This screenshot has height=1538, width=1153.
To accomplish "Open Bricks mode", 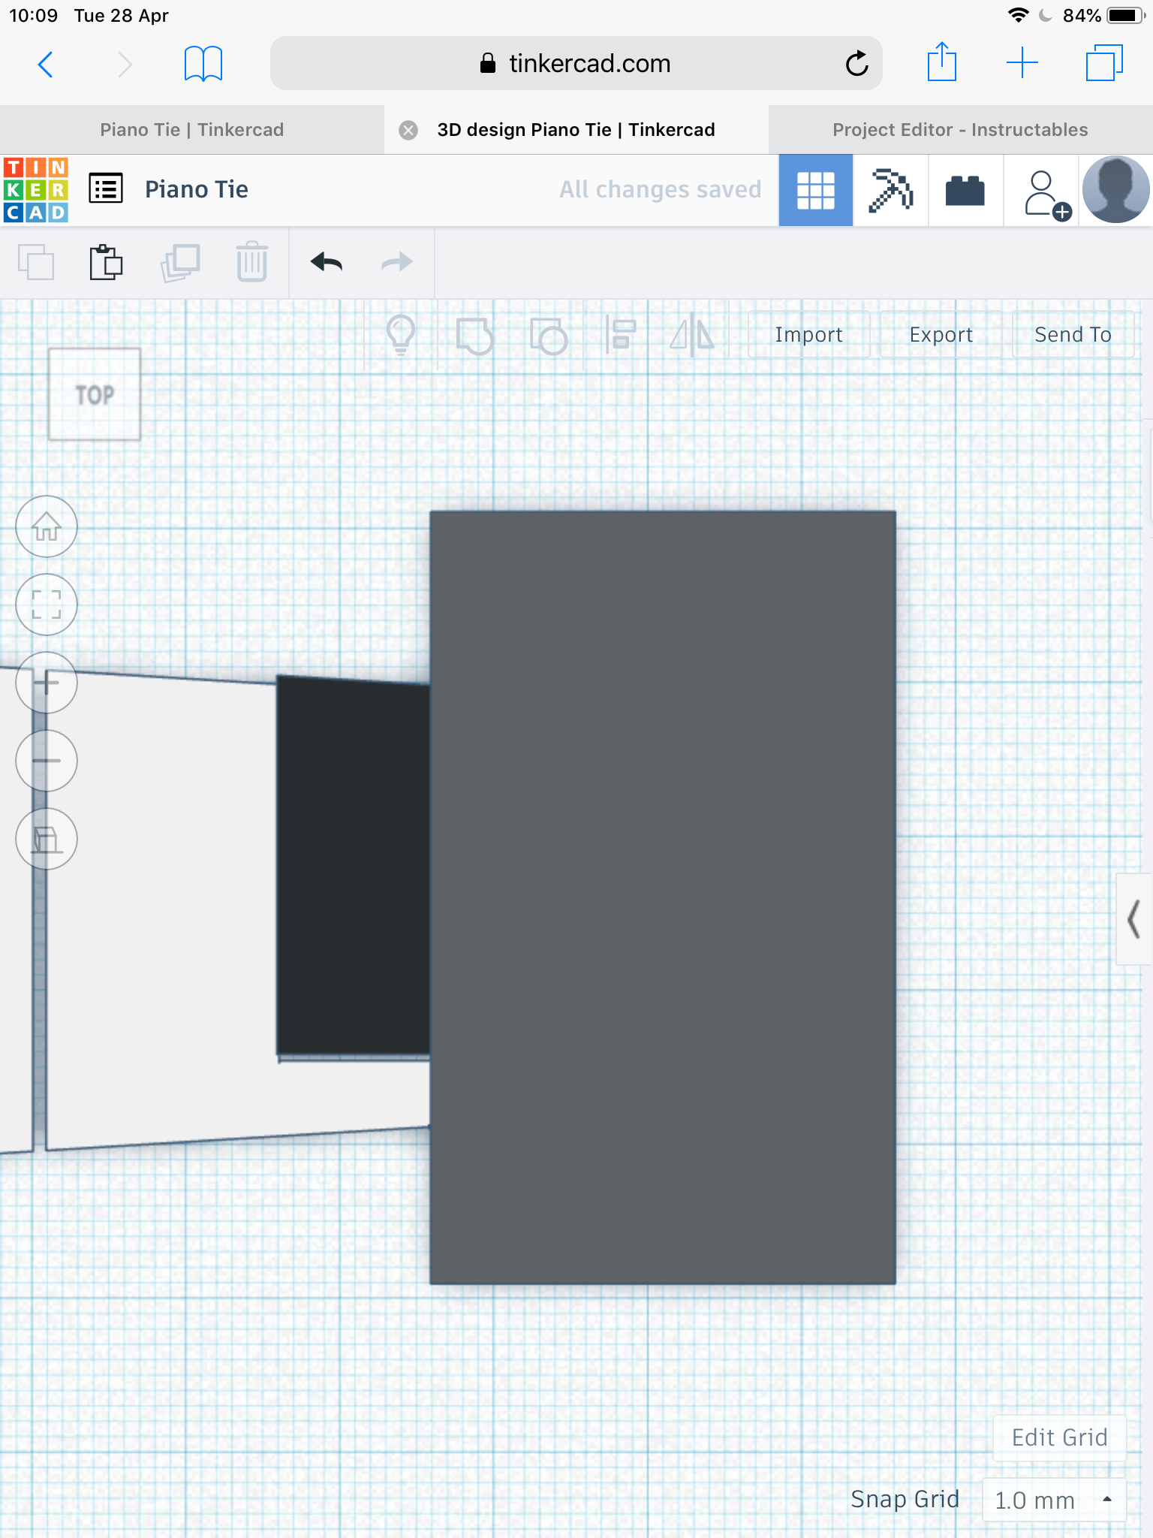I will (x=965, y=190).
